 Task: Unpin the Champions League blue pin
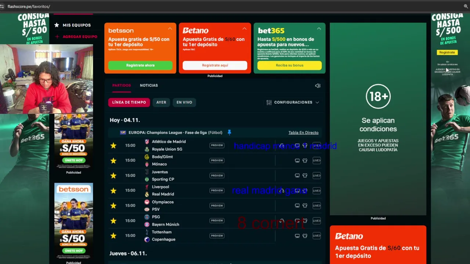[x=229, y=132]
